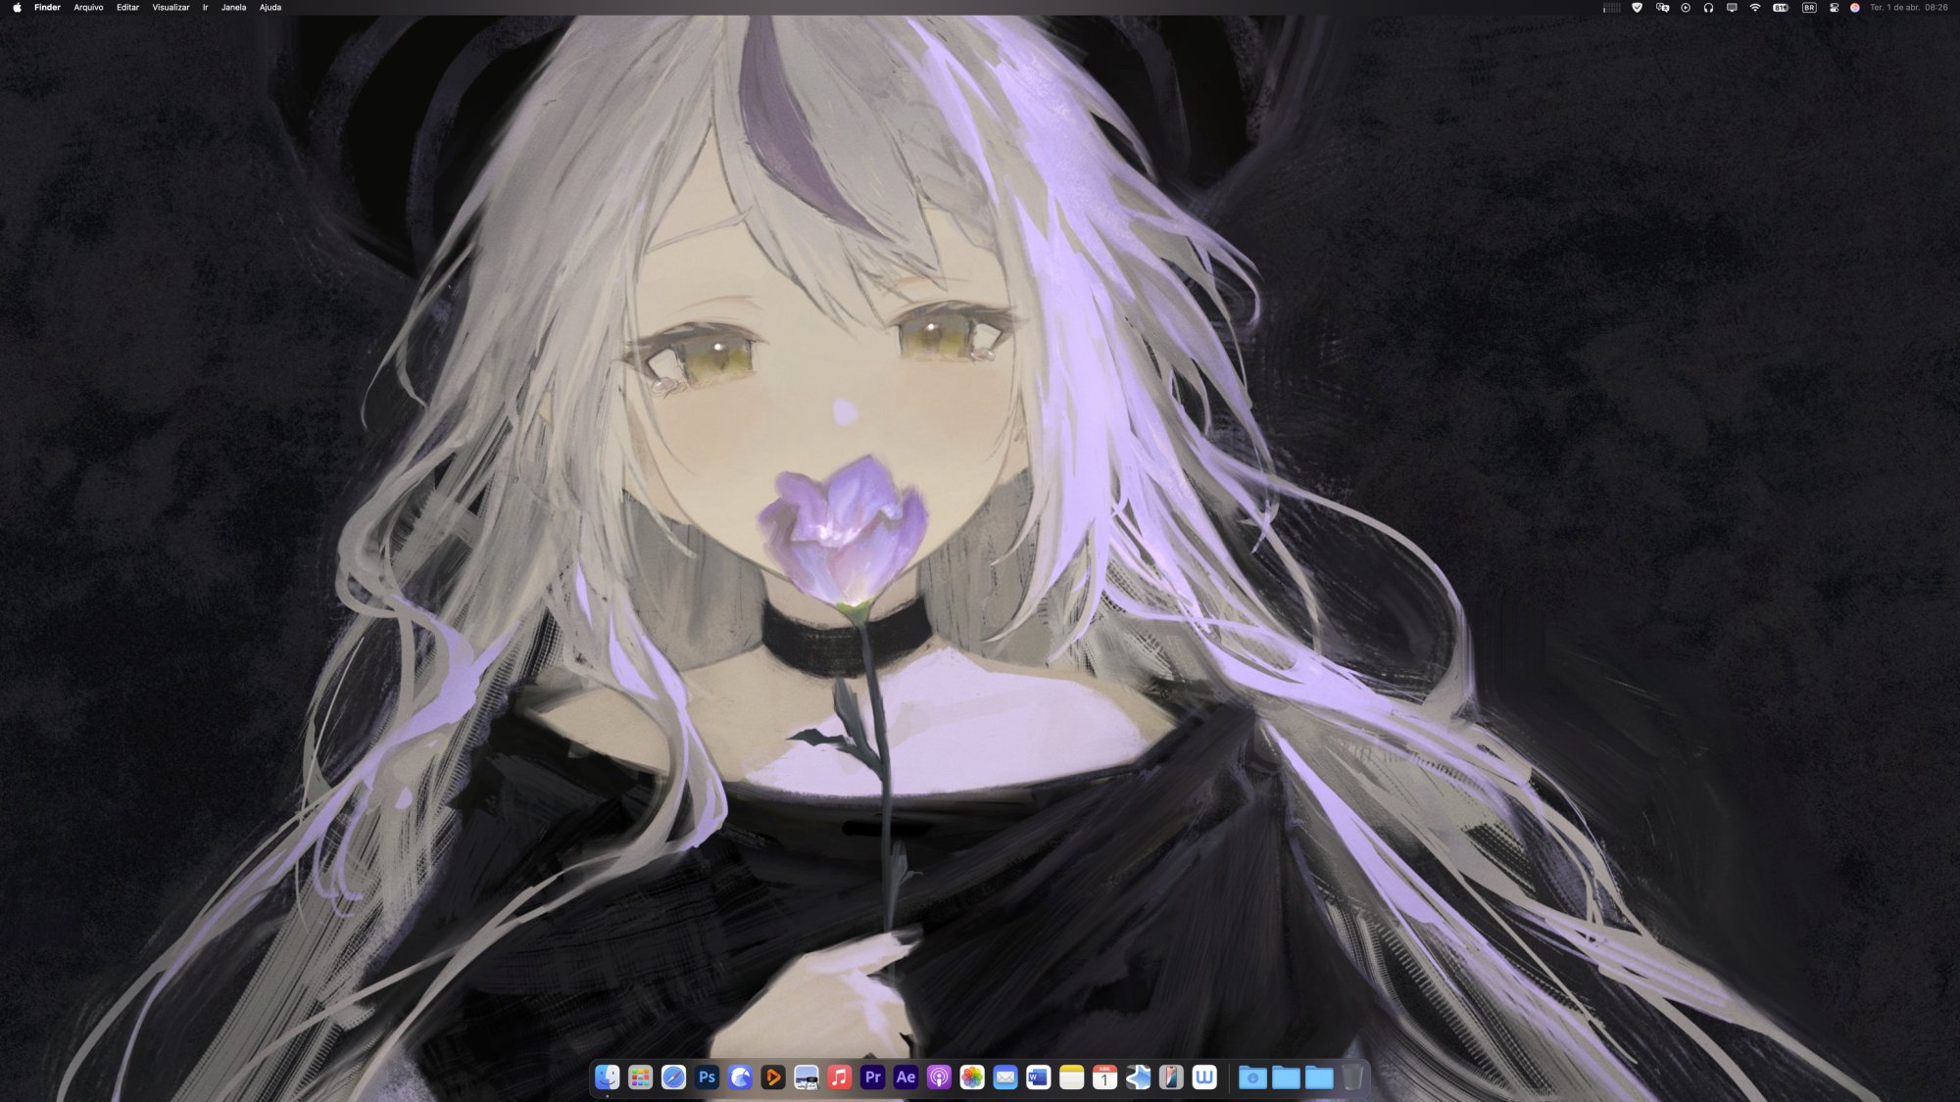Open the Visualizar menu

point(171,8)
